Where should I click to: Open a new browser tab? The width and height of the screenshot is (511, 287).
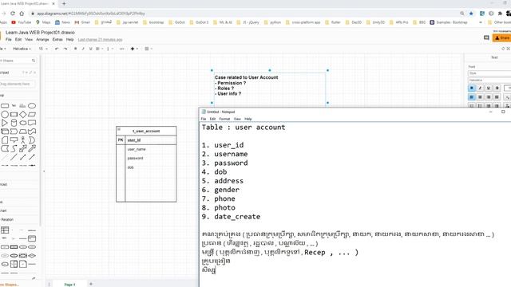coord(64,3)
